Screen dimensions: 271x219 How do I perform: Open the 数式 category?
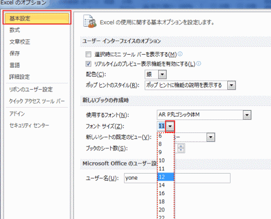[x=15, y=30]
